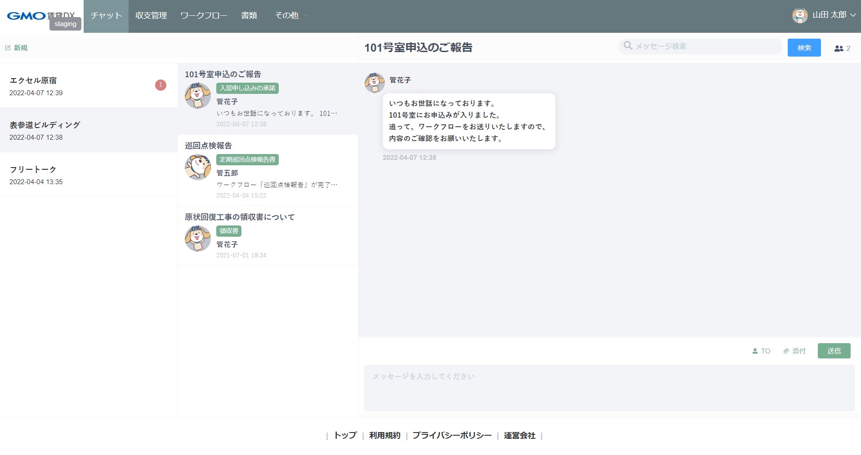Select the フリートーク chat room
The width and height of the screenshot is (861, 455).
89,175
